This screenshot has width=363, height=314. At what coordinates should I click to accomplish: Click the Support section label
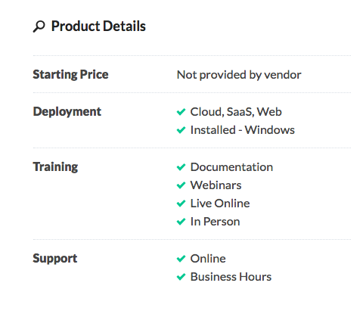55,259
